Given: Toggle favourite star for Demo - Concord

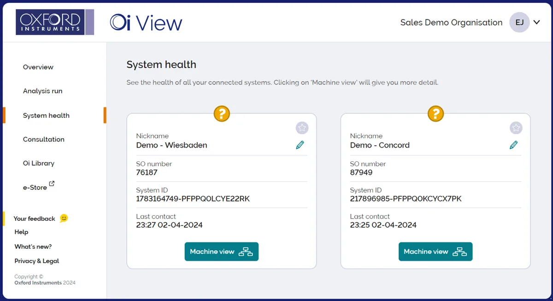Looking at the screenshot, I should click(x=516, y=128).
